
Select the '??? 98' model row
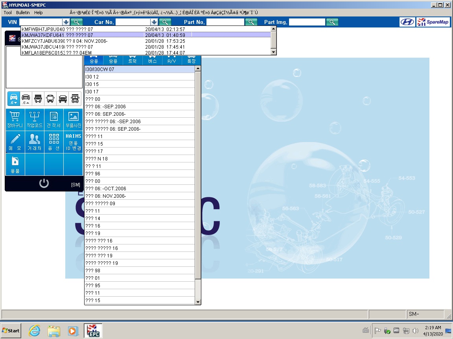140,270
